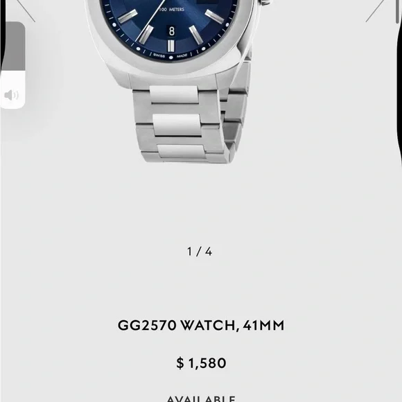This screenshot has height=402, width=402.
Task: Tap the 1 / 4 image counter
Action: pos(200,252)
